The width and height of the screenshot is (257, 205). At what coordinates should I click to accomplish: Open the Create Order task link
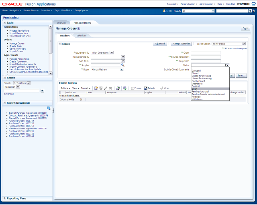click(x=16, y=46)
